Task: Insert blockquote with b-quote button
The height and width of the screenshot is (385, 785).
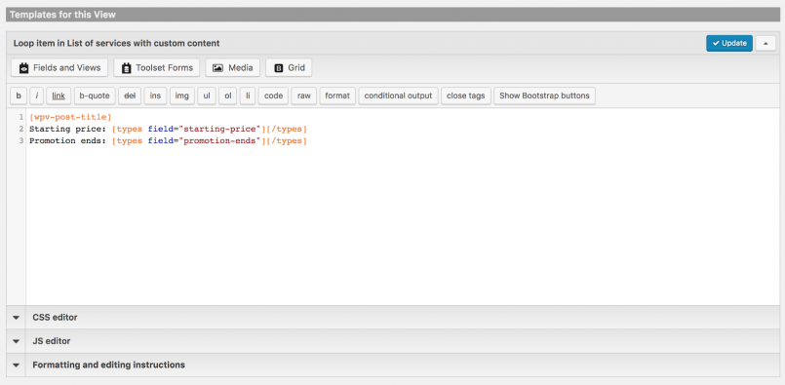Action: point(95,96)
